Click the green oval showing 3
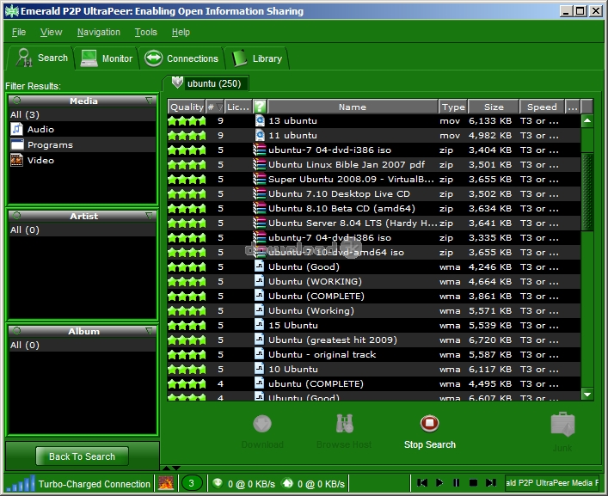The width and height of the screenshot is (608, 496). 191,483
